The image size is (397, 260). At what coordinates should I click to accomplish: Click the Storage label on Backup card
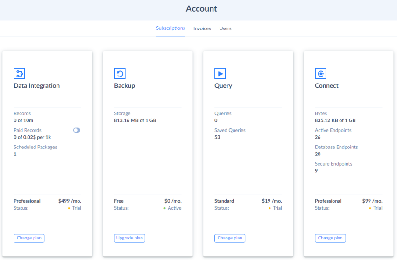[x=122, y=113]
